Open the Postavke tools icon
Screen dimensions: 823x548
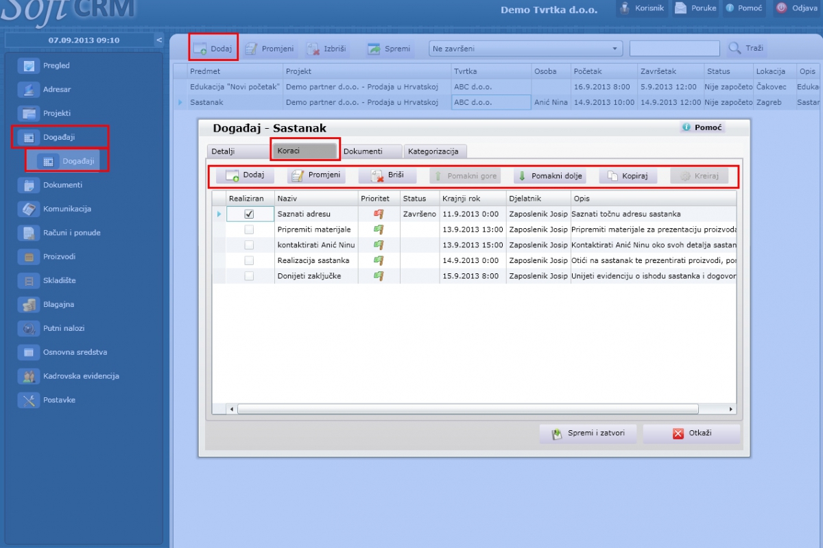tap(29, 401)
